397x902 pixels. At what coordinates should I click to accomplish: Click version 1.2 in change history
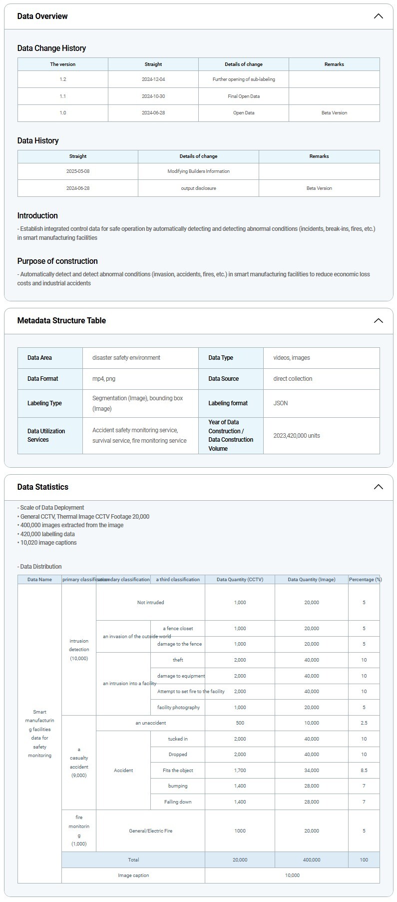coord(63,79)
